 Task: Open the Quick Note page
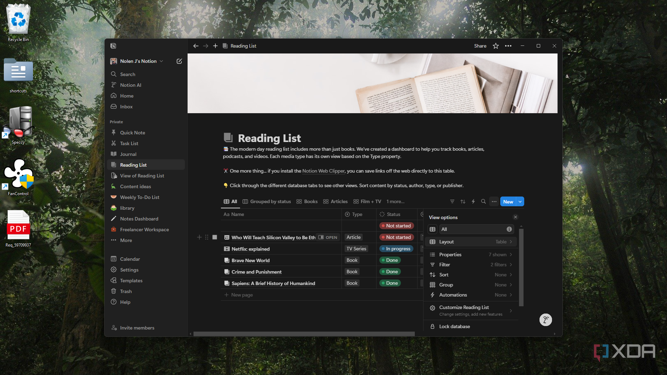coord(146,133)
